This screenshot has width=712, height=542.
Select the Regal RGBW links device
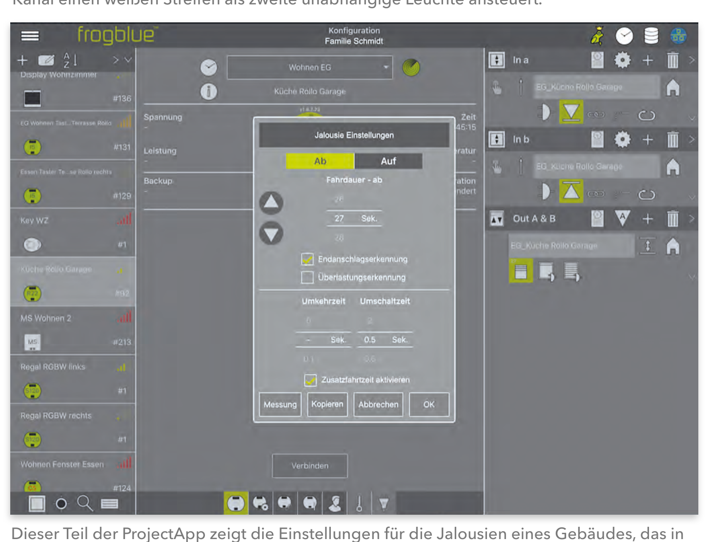click(x=73, y=379)
